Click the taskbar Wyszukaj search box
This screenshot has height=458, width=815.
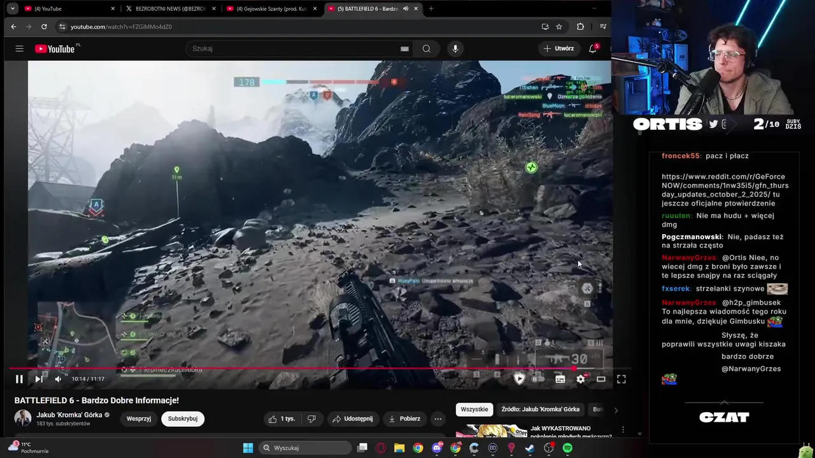point(306,448)
